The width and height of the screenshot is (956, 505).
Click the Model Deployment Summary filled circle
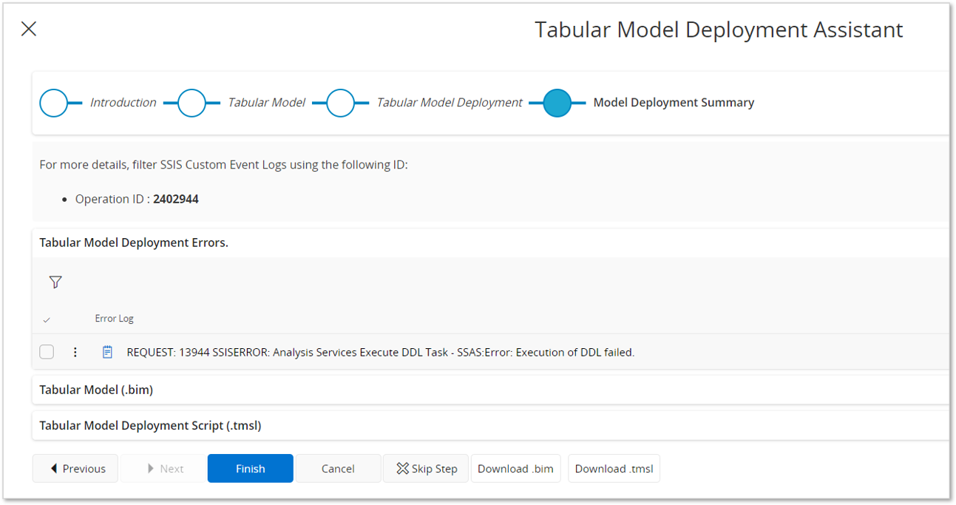point(557,103)
